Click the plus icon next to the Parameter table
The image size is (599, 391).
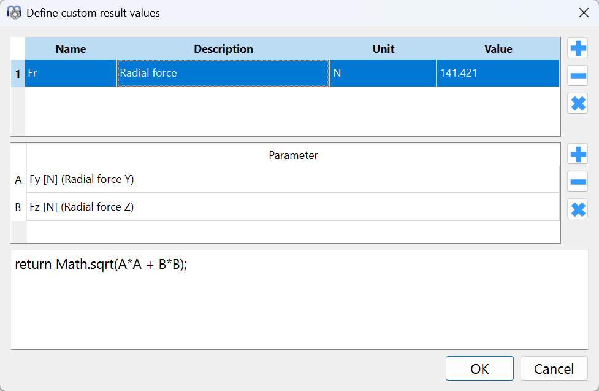[x=577, y=154]
